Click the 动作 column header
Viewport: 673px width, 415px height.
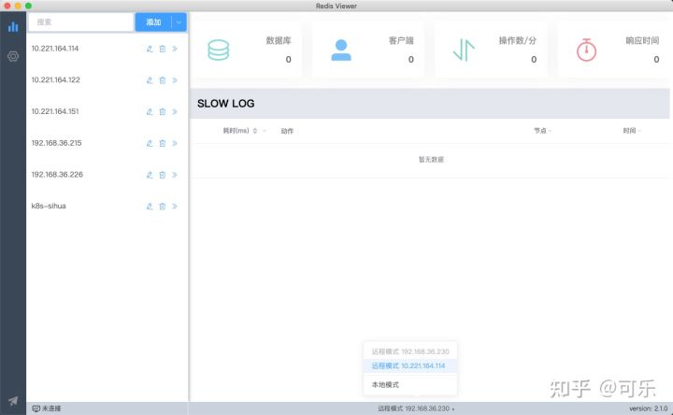(287, 131)
